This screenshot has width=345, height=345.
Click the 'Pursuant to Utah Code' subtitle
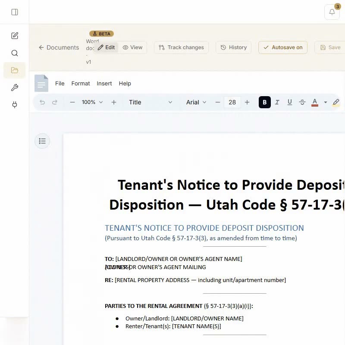click(201, 238)
